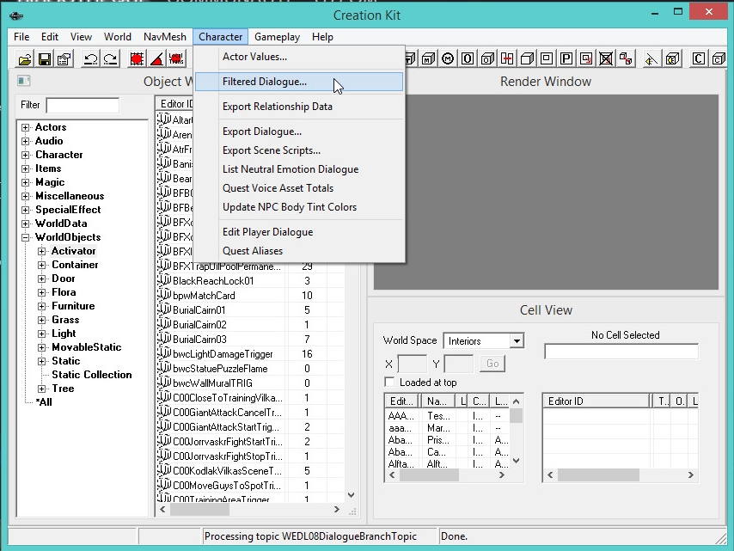Select the bwcLightDamageTrigger list row
The height and width of the screenshot is (551, 734).
click(250, 354)
